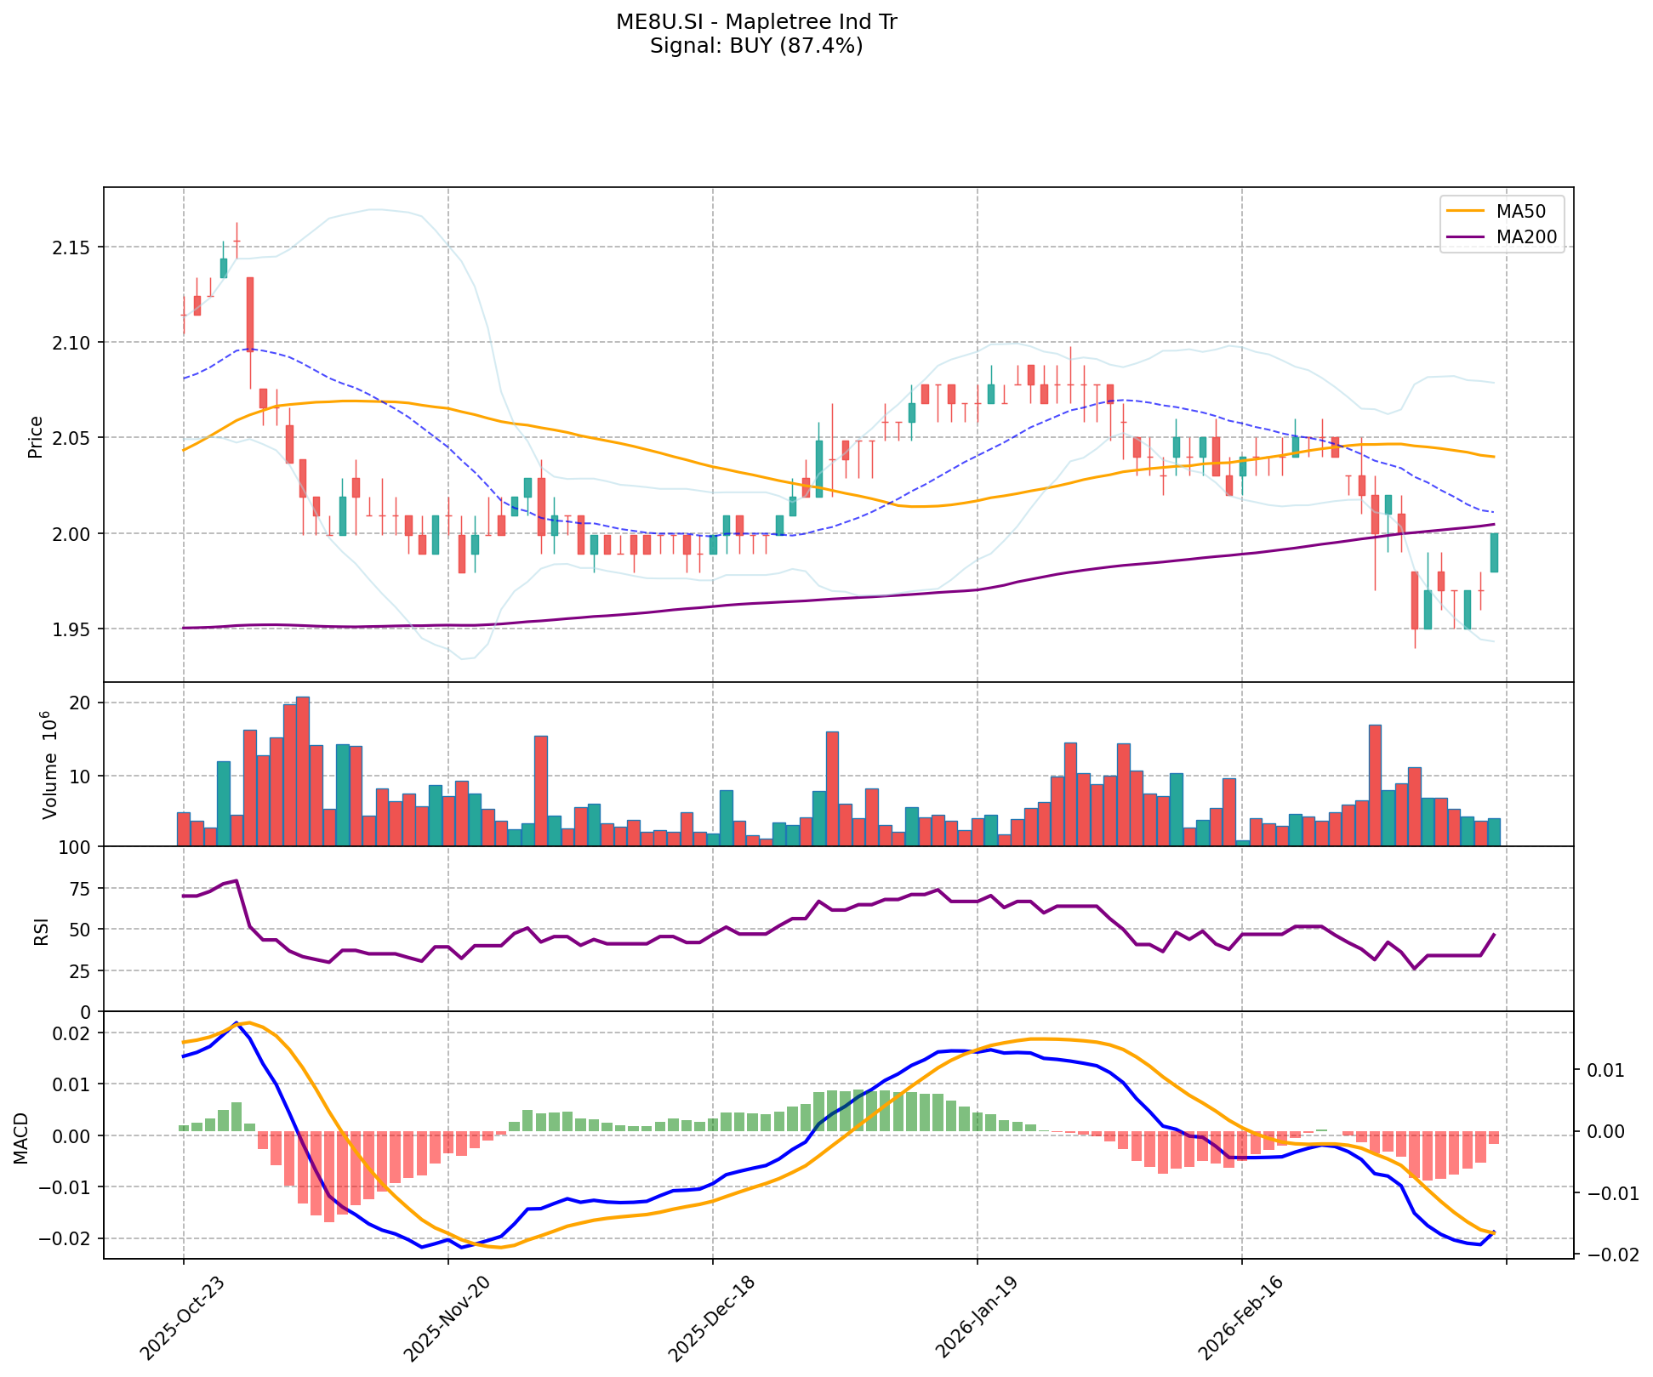Click the 2025-Dec-18 date axis label
Image resolution: width=1653 pixels, height=1377 pixels.
click(711, 1320)
